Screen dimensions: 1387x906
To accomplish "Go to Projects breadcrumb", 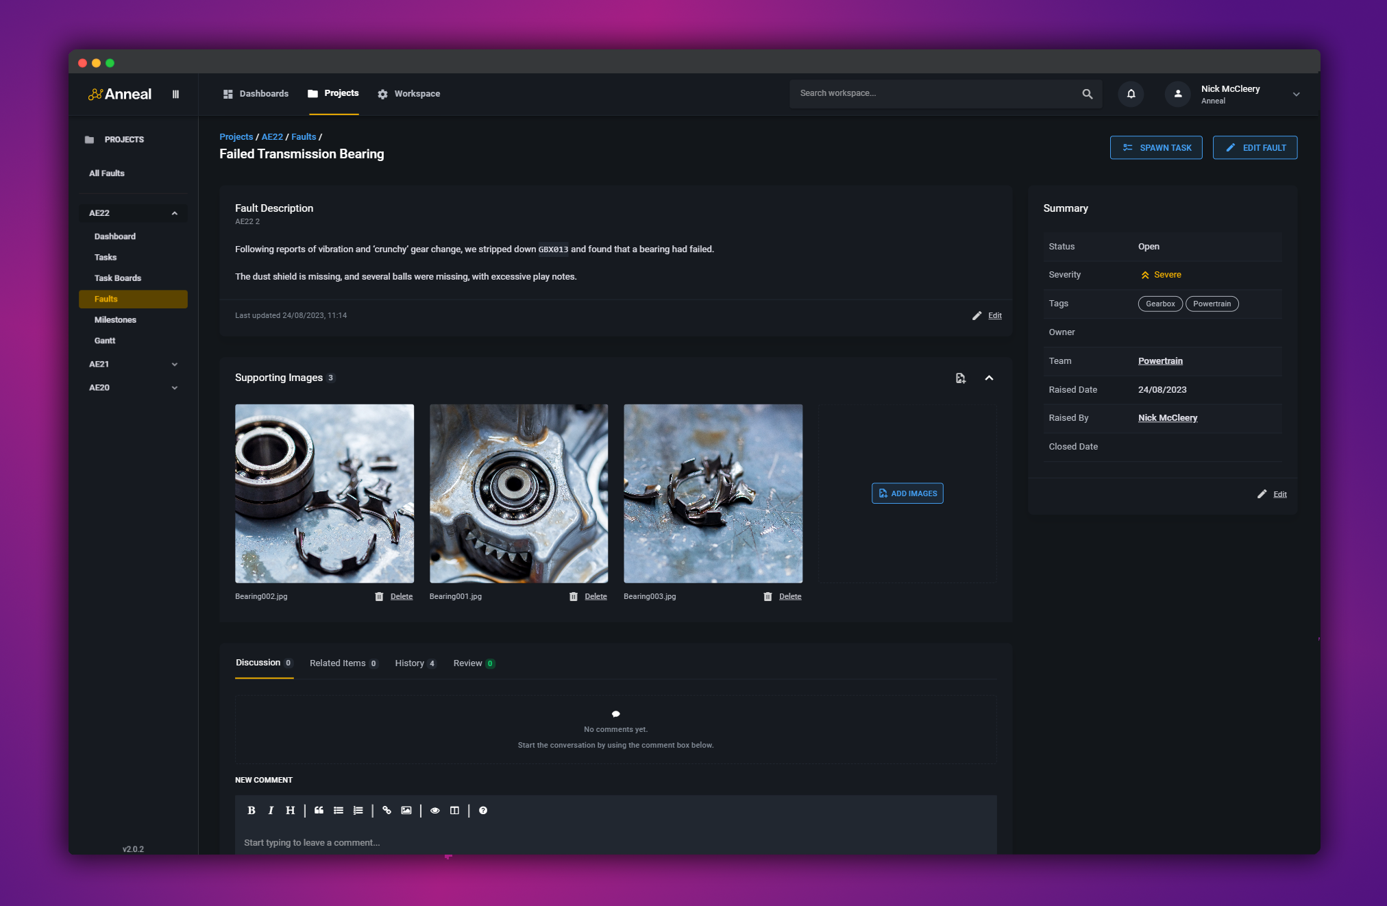I will (236, 137).
